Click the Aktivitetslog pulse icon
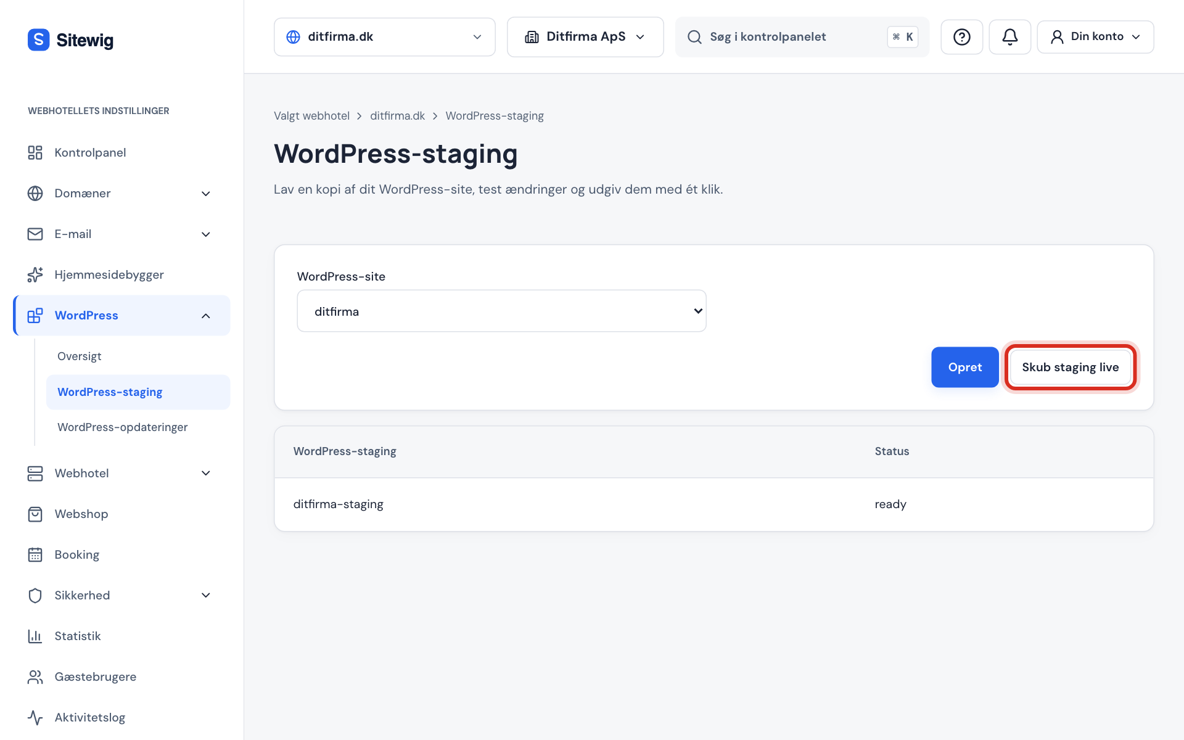Screen dimensions: 1184x740 [35, 717]
